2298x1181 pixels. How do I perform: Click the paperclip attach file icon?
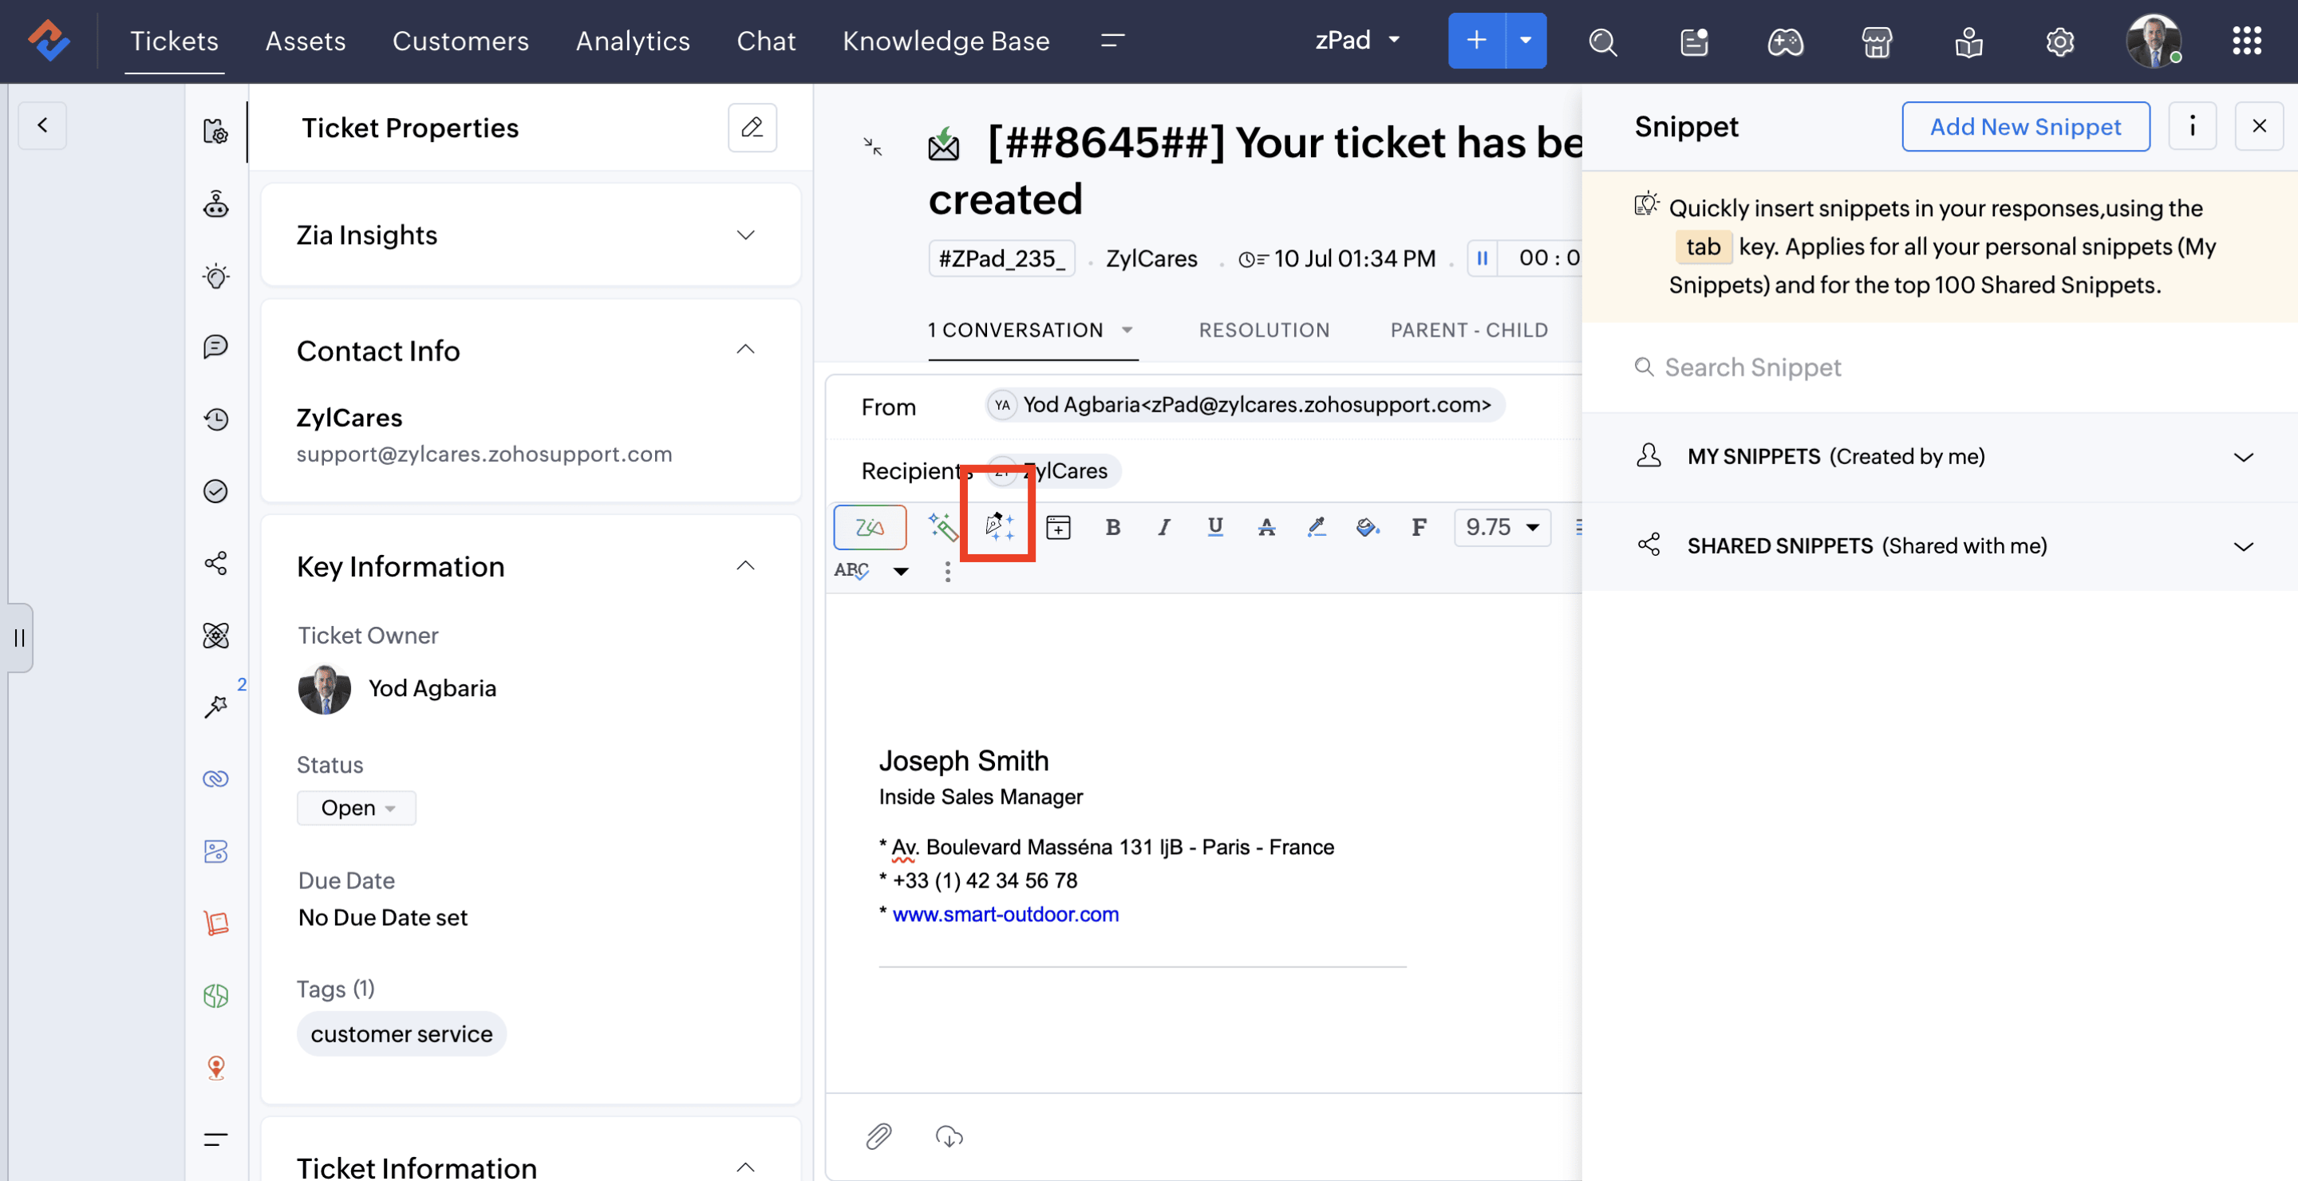coord(879,1136)
